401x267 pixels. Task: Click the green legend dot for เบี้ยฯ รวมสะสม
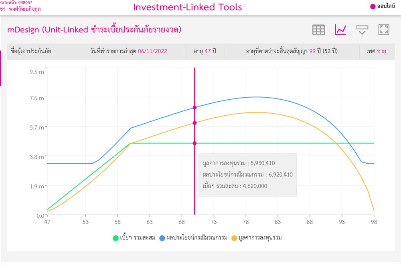pyautogui.click(x=116, y=238)
